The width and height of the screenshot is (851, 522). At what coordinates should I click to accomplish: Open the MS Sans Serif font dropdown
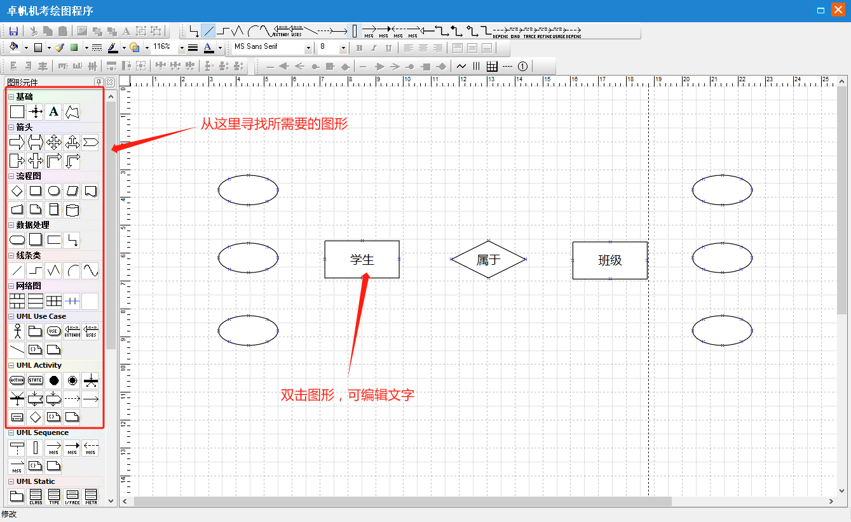tap(308, 48)
